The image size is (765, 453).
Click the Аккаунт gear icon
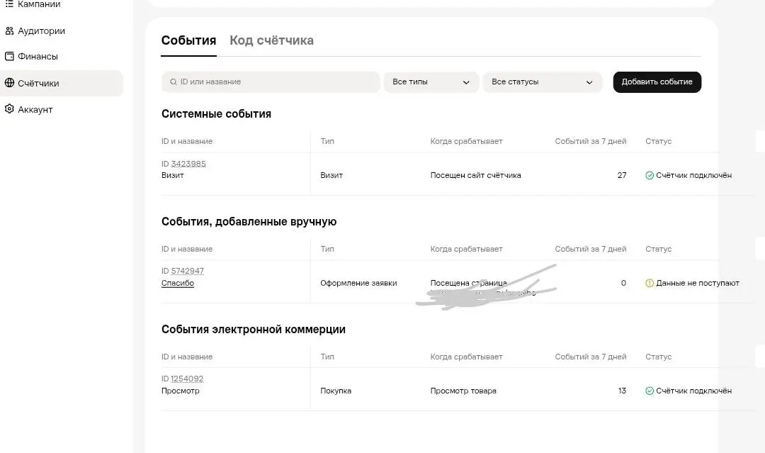(x=9, y=109)
